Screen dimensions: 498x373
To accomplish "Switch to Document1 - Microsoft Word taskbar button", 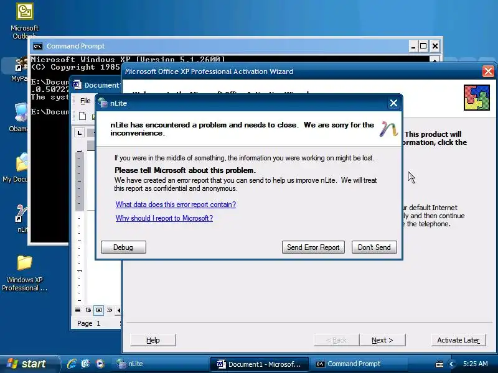I will (259, 364).
